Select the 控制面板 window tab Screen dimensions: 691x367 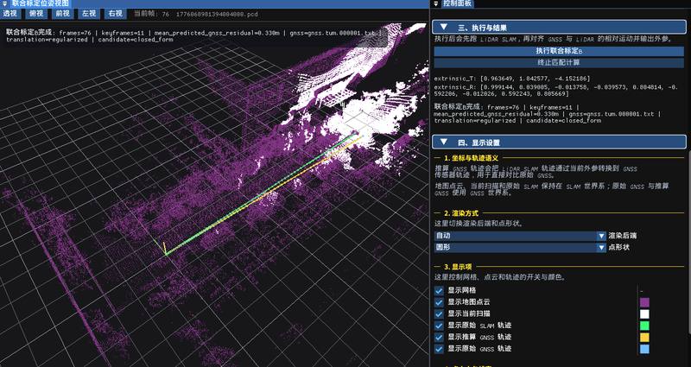(x=458, y=3)
